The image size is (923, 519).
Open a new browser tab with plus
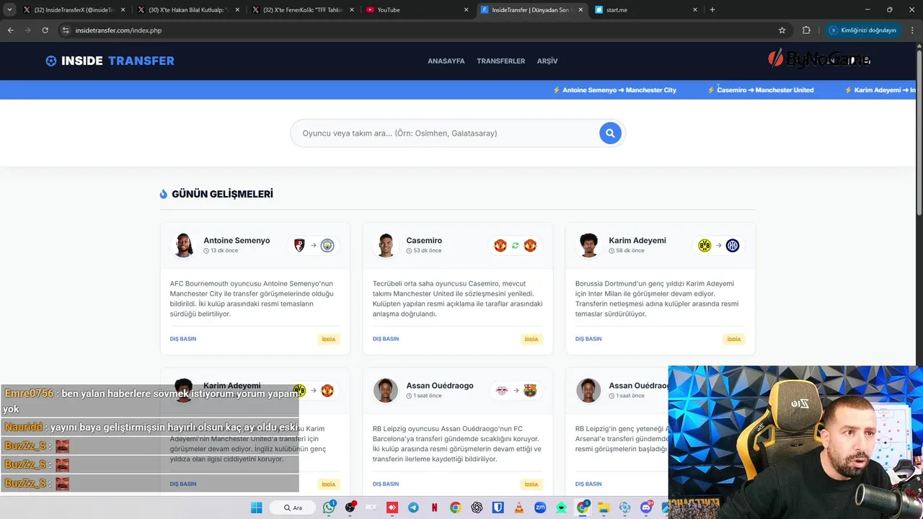point(712,10)
